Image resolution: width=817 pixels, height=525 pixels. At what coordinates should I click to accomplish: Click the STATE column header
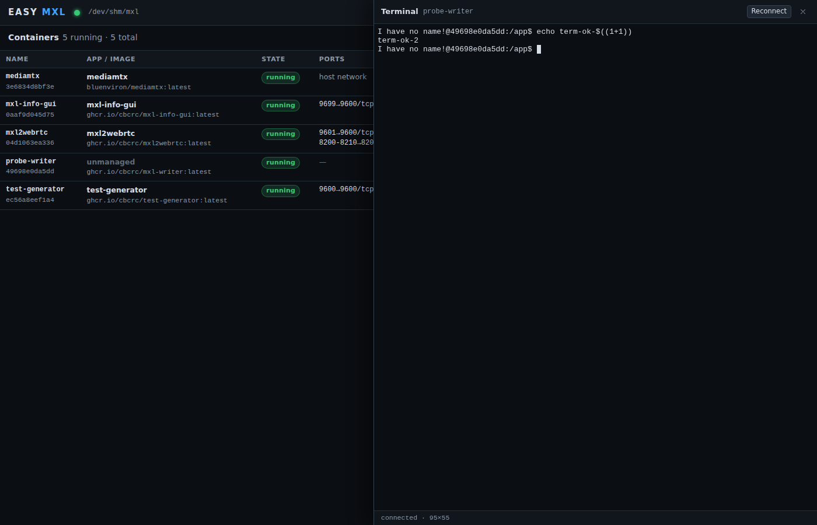point(273,60)
